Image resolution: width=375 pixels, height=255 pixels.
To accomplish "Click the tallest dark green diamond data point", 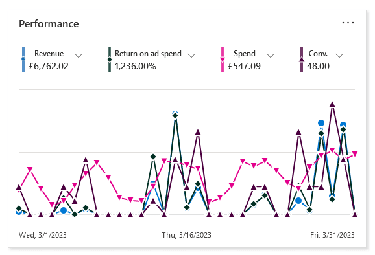I will coord(175,116).
